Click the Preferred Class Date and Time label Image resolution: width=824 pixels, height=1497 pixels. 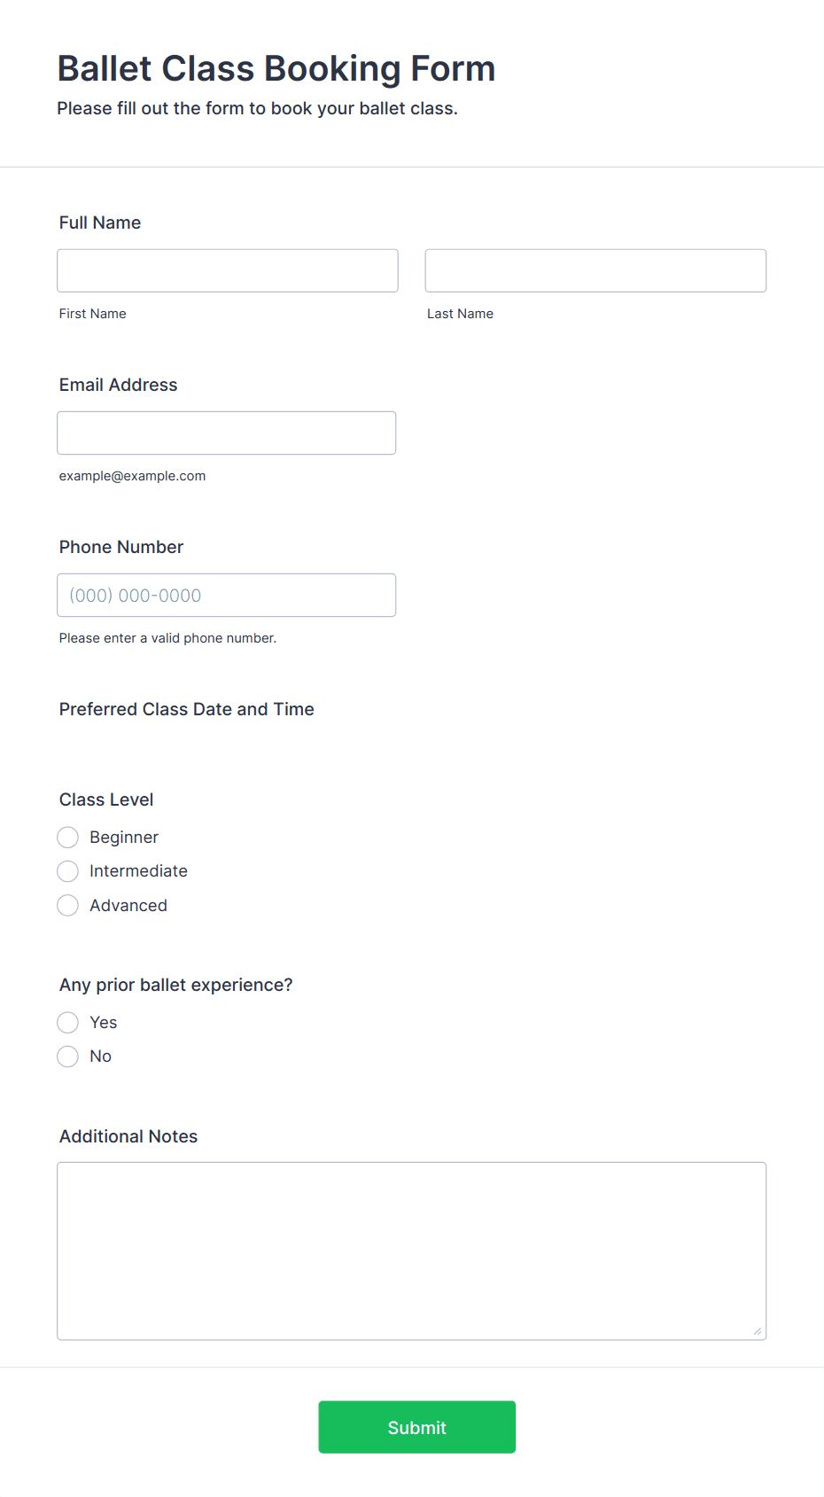[x=187, y=709]
